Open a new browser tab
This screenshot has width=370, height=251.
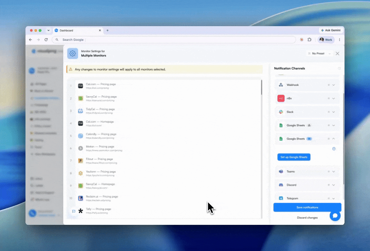click(108, 30)
